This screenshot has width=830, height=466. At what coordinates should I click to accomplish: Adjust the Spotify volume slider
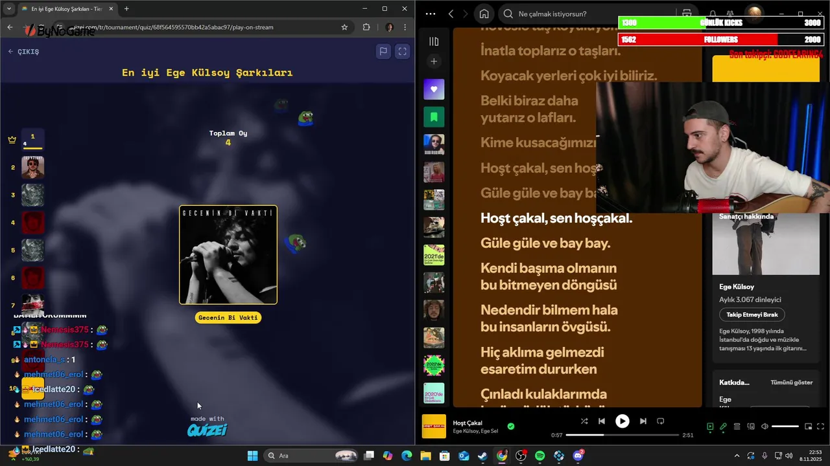point(785,427)
